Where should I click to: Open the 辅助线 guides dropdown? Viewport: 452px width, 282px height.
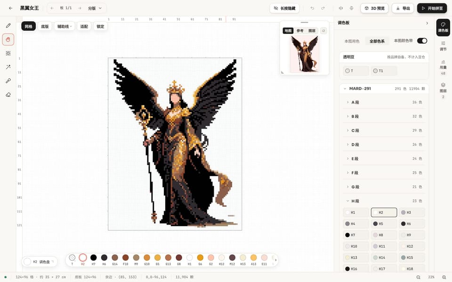pos(65,26)
